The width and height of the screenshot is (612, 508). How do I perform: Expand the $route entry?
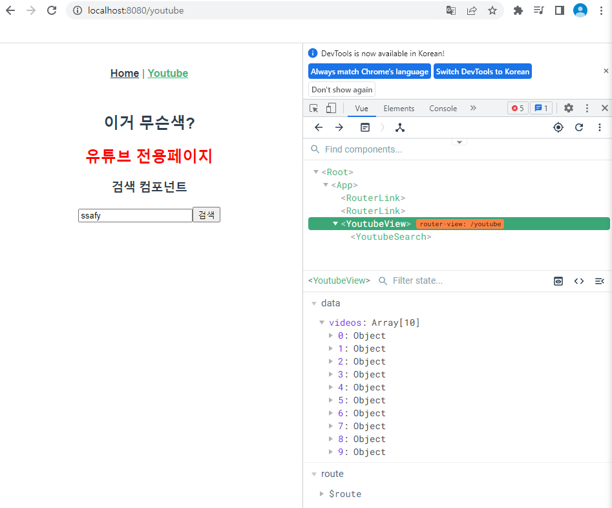pyautogui.click(x=322, y=494)
